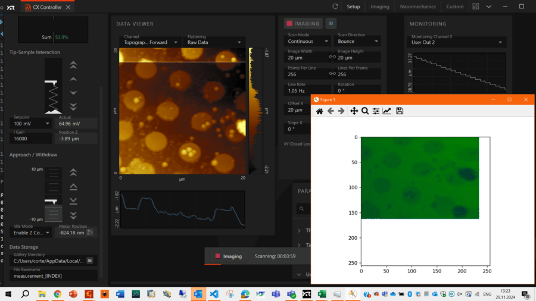Click the fast withdraw double up arrow
Image resolution: width=536 pixels, height=301 pixels.
click(73, 173)
